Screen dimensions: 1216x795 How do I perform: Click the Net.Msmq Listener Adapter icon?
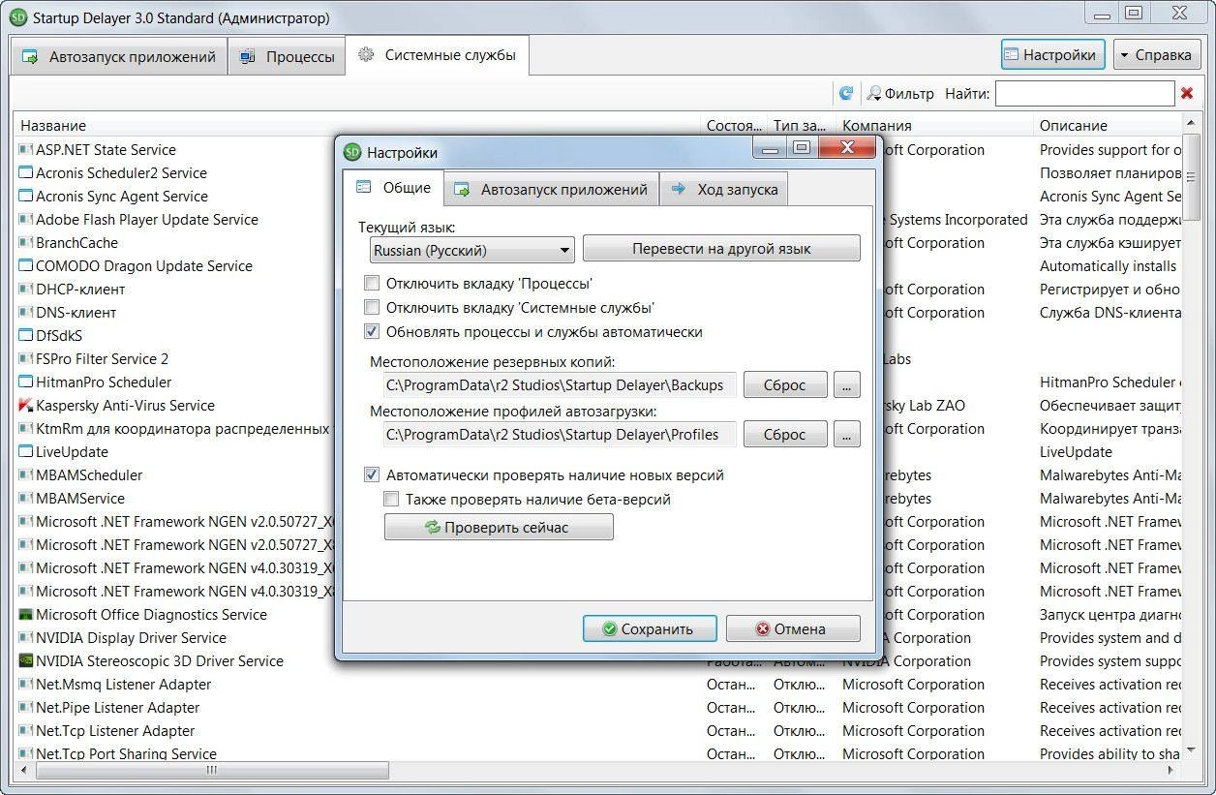tap(26, 685)
